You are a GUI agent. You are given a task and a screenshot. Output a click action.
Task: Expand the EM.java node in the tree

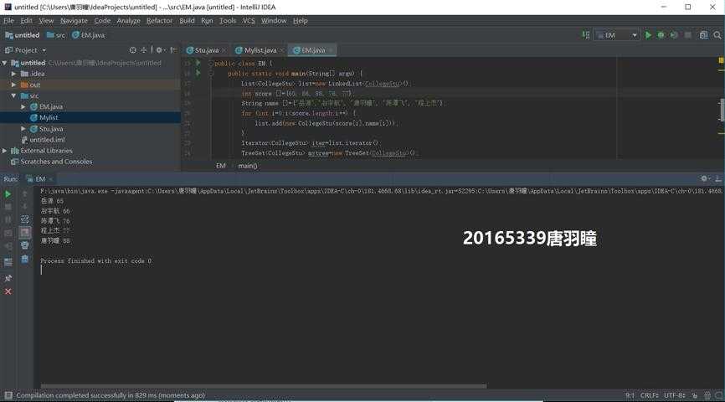23,106
